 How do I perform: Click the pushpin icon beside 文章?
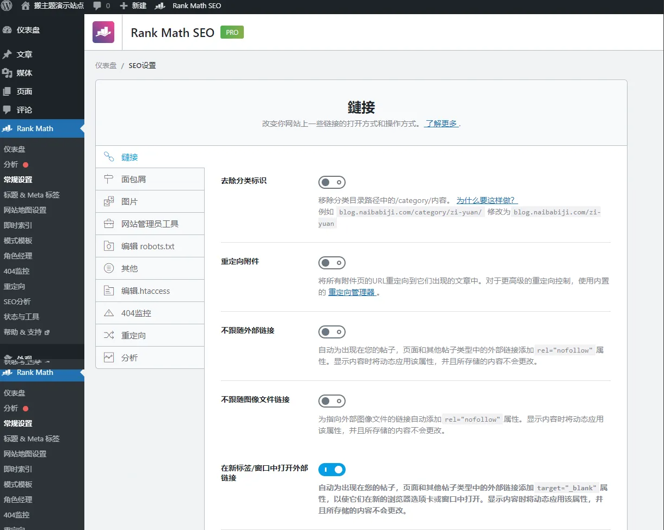(x=7, y=54)
